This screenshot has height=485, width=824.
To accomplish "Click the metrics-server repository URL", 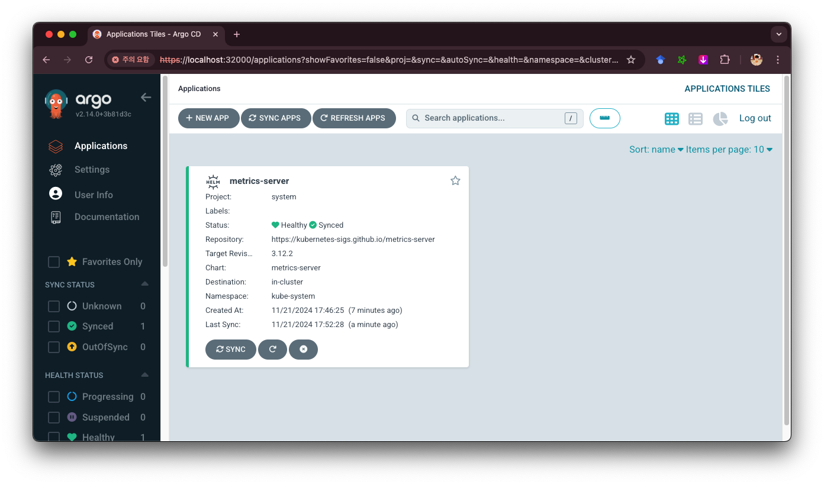I will pyautogui.click(x=353, y=240).
